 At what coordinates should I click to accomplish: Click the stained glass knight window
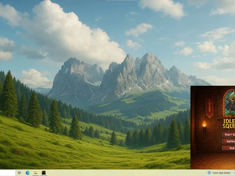pyautogui.click(x=229, y=103)
